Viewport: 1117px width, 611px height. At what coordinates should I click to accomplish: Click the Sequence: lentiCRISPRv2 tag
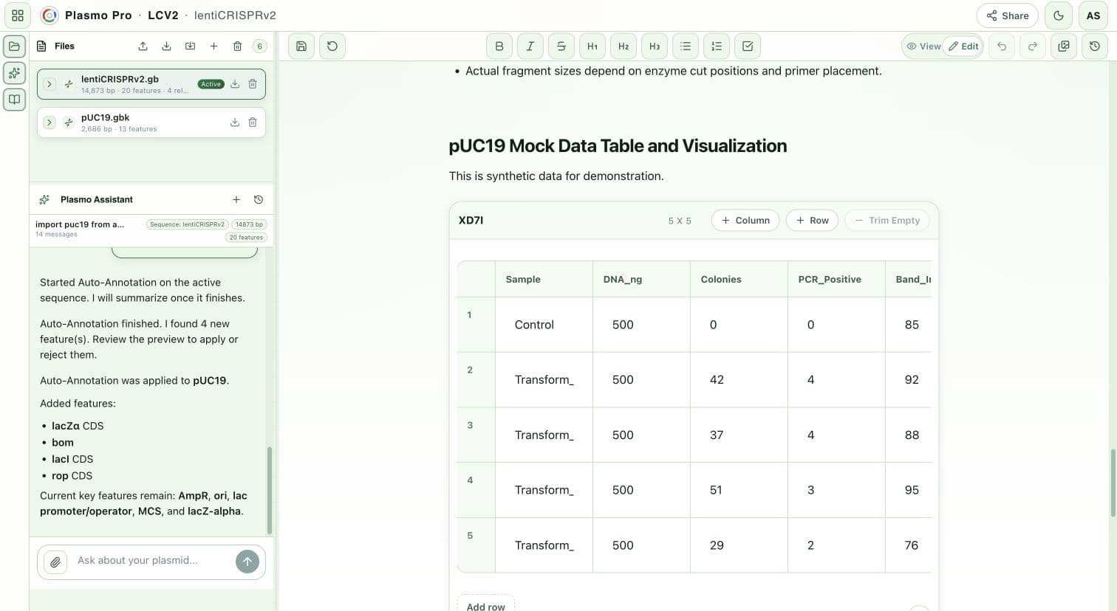coord(187,224)
